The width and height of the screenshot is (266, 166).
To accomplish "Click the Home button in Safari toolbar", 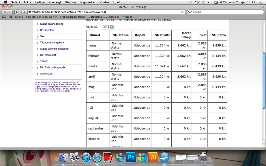I will click(17, 12).
